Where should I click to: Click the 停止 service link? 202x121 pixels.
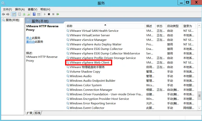(x=29, y=38)
